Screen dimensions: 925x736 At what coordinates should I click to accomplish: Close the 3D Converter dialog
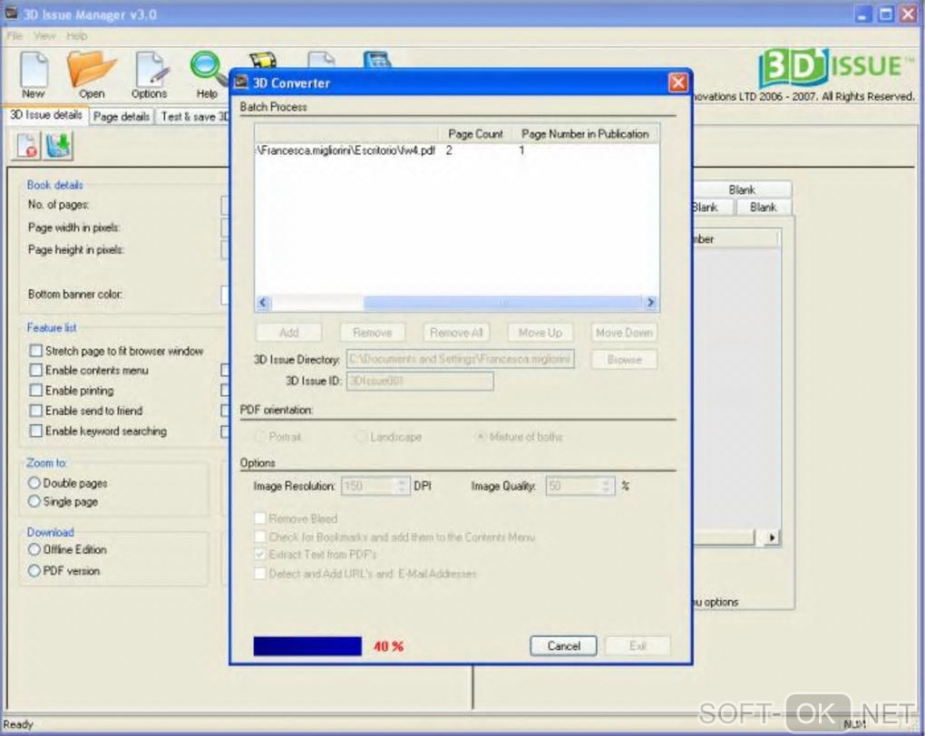(x=677, y=82)
